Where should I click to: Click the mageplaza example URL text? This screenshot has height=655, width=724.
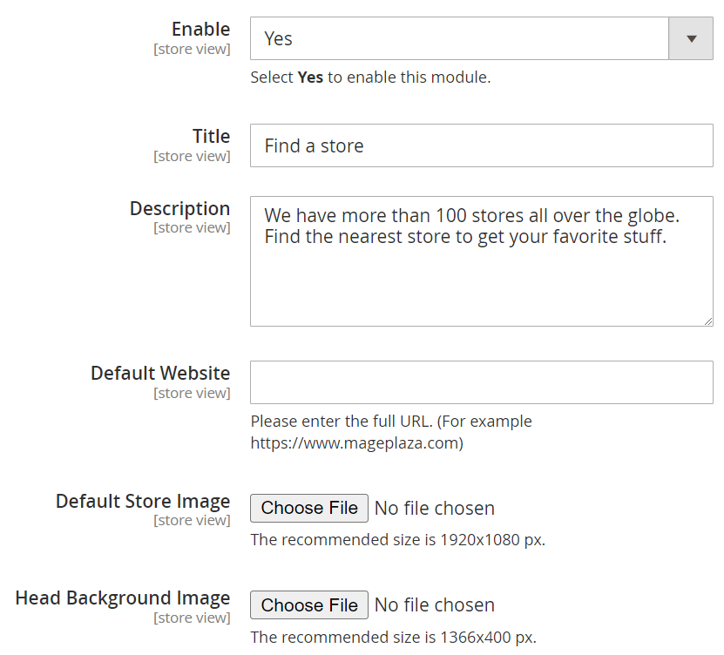356,443
